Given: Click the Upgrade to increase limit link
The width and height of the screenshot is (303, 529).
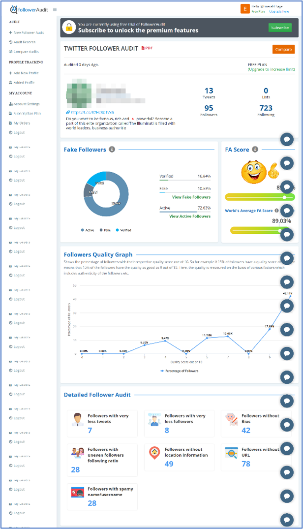Looking at the screenshot, I should (x=272, y=69).
